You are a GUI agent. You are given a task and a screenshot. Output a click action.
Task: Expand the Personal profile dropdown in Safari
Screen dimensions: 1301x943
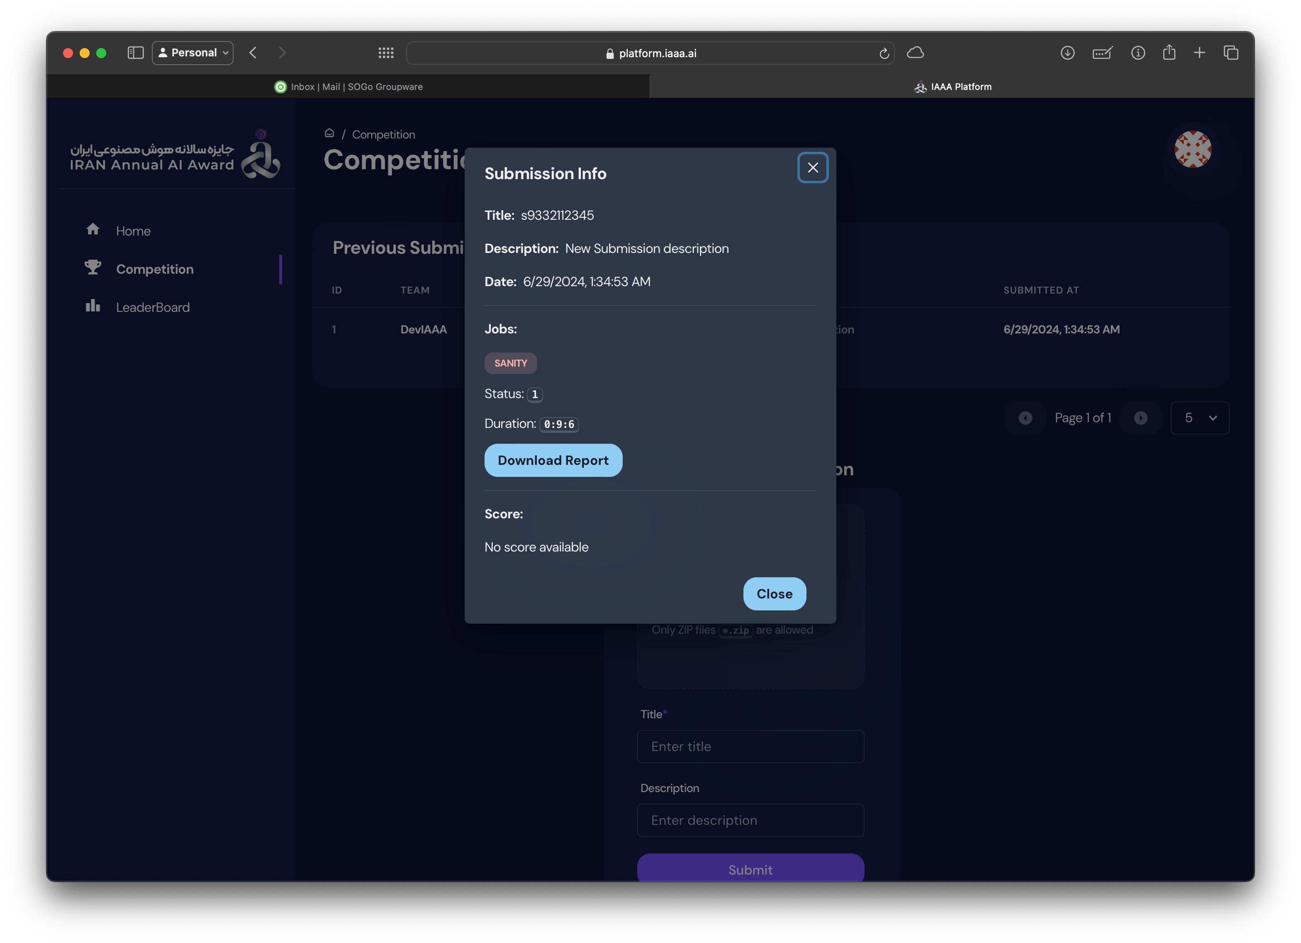[x=193, y=53]
